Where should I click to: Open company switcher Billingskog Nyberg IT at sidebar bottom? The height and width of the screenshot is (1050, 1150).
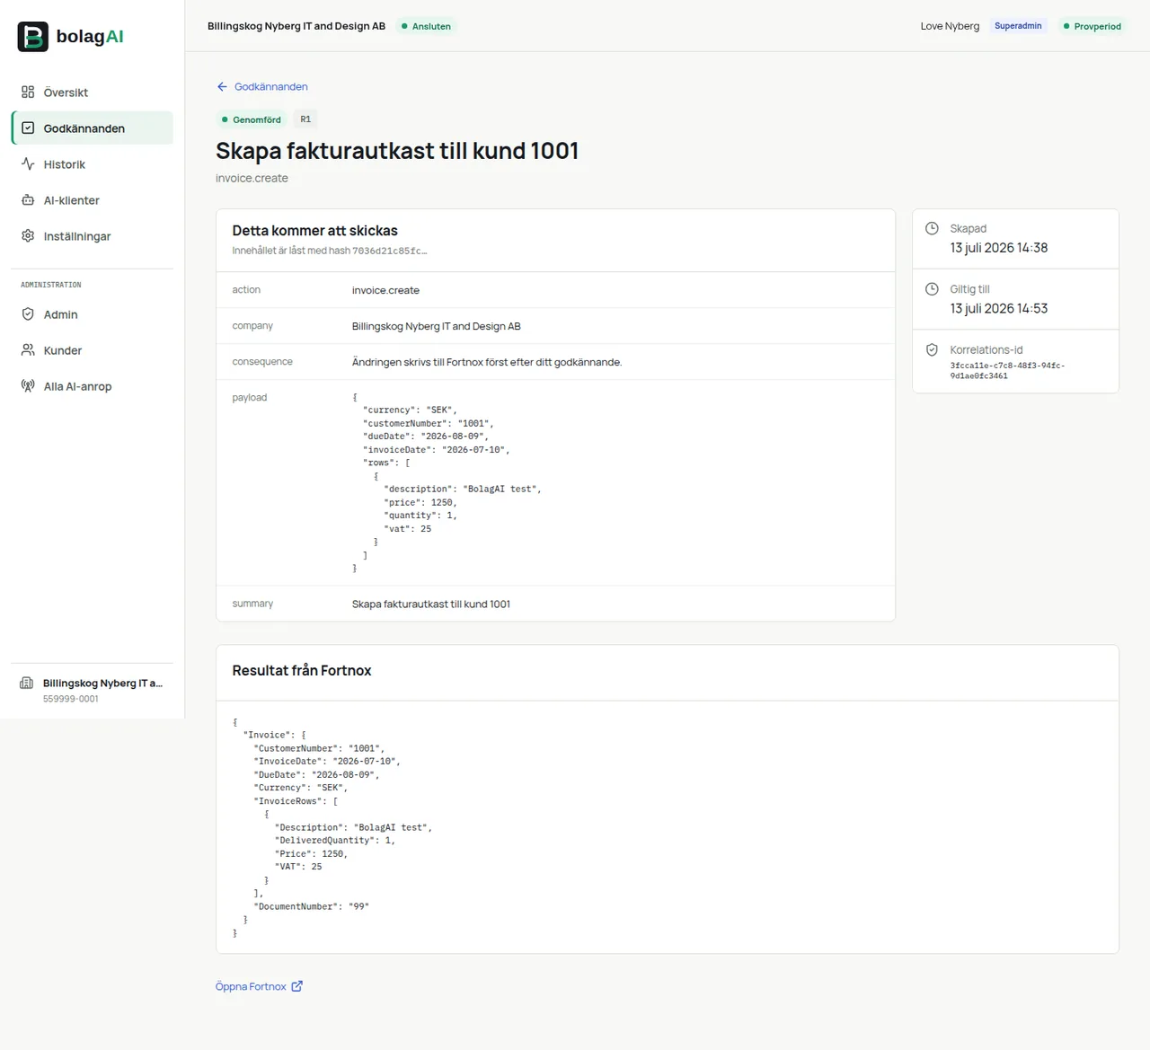(92, 690)
